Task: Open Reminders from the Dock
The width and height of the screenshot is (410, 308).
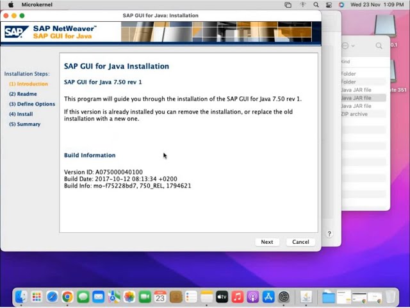Action: coord(191,297)
